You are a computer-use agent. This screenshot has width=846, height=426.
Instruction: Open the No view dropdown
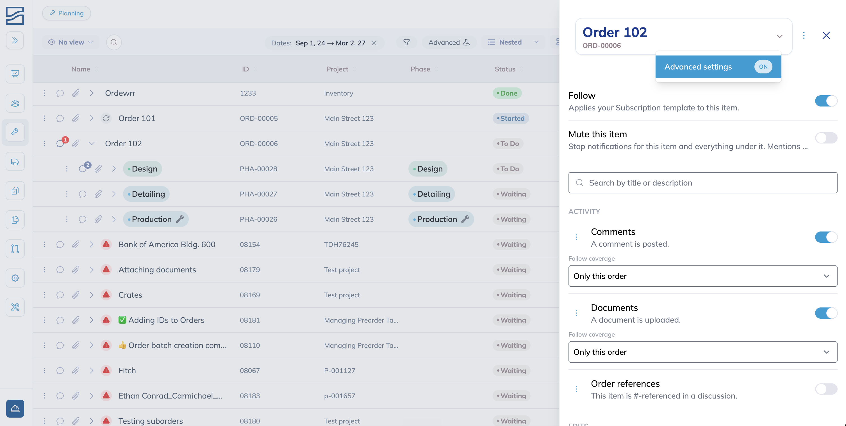pyautogui.click(x=70, y=42)
